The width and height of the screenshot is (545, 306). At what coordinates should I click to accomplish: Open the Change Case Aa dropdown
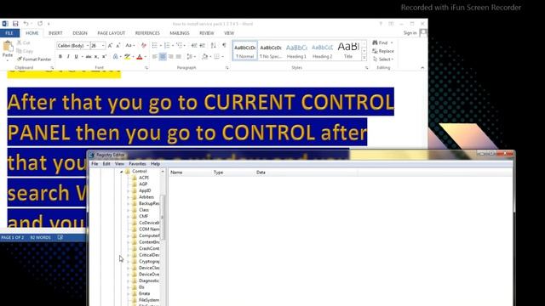tap(130, 45)
